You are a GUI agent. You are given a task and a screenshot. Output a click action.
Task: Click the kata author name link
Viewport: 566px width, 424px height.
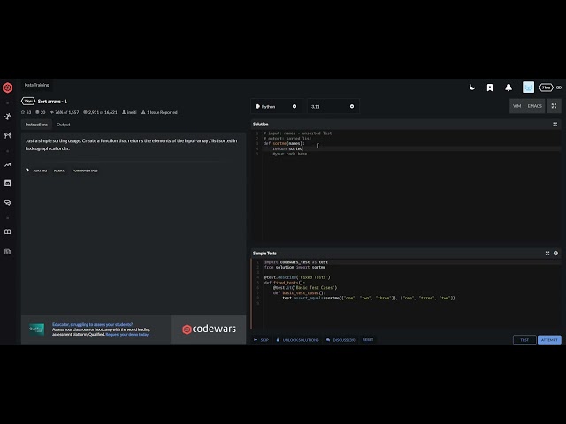(x=132, y=112)
